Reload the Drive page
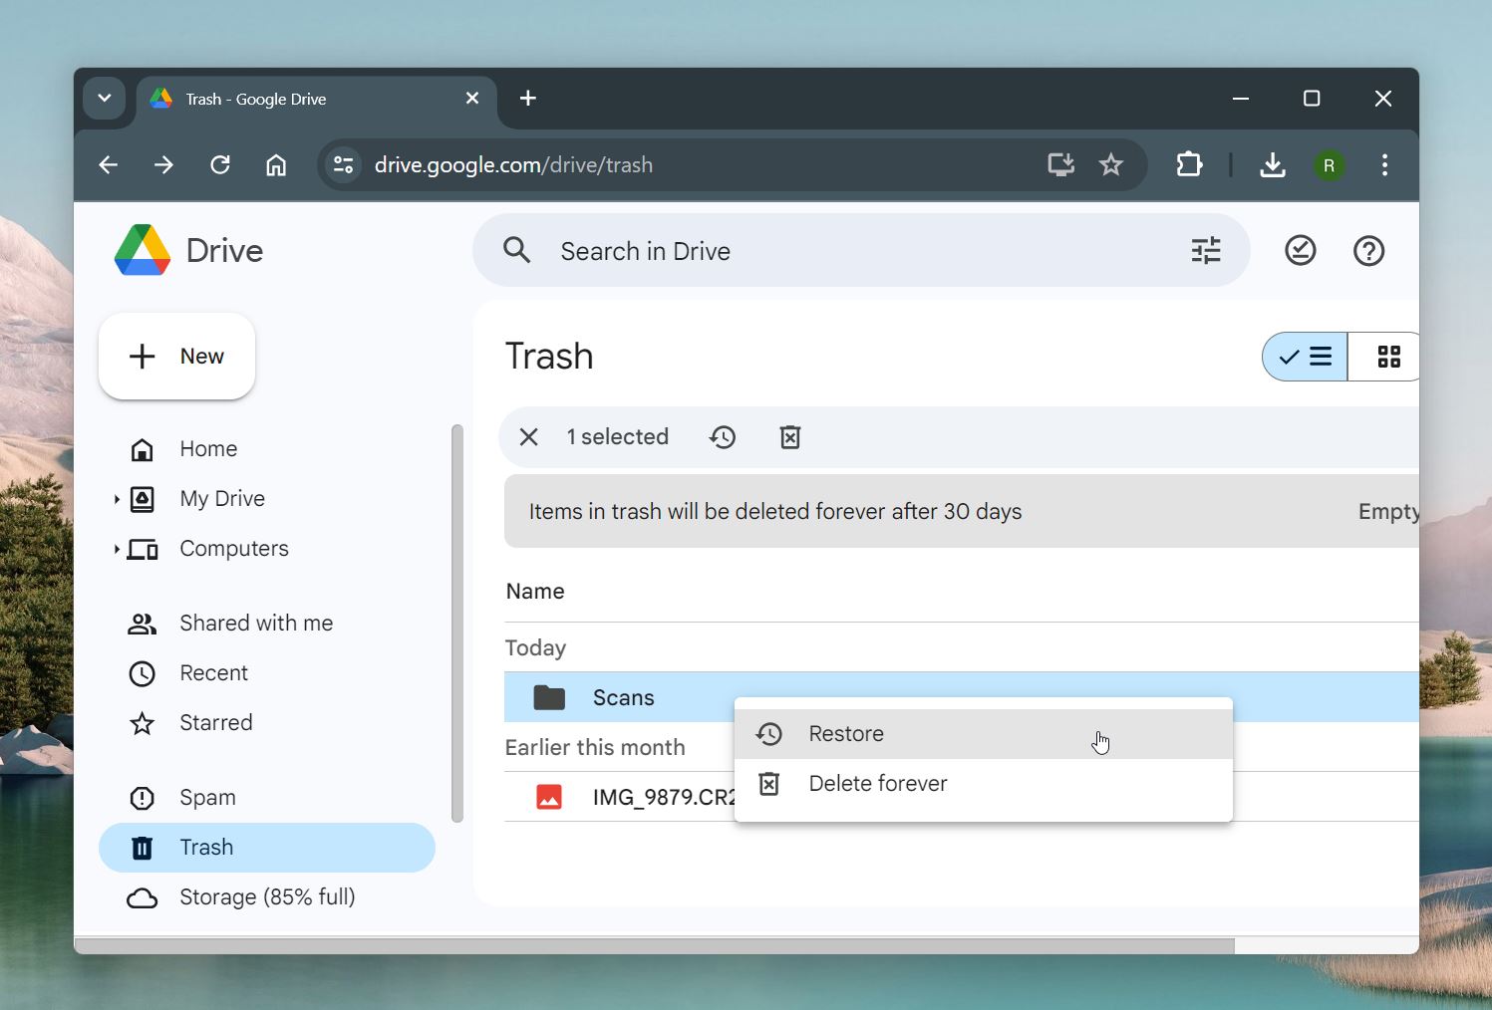The height and width of the screenshot is (1010, 1492). coord(220,165)
